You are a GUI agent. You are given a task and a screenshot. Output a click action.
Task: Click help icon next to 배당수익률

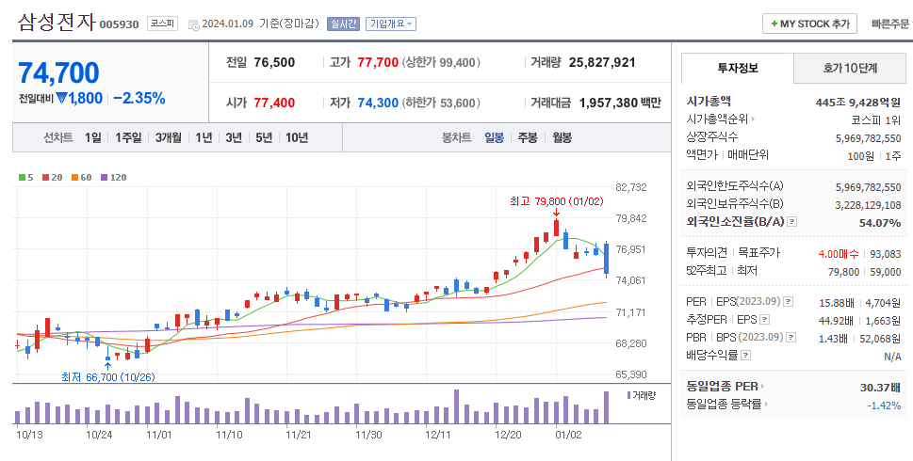click(x=746, y=355)
